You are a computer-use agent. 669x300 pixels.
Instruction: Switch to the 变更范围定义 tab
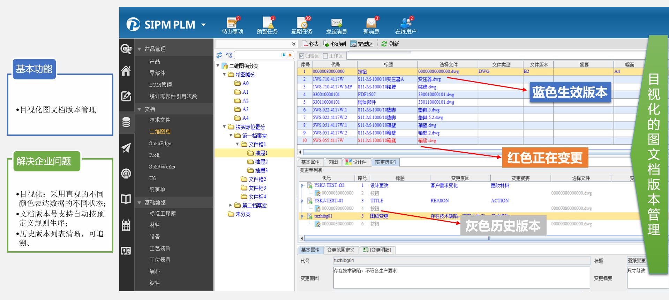(x=340, y=250)
